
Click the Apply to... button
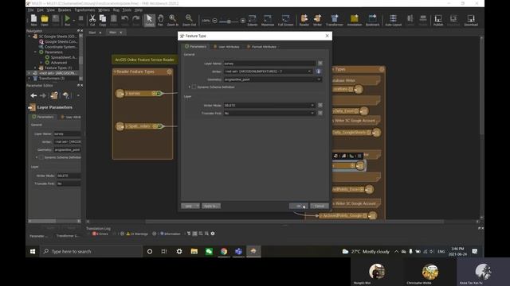pos(211,206)
